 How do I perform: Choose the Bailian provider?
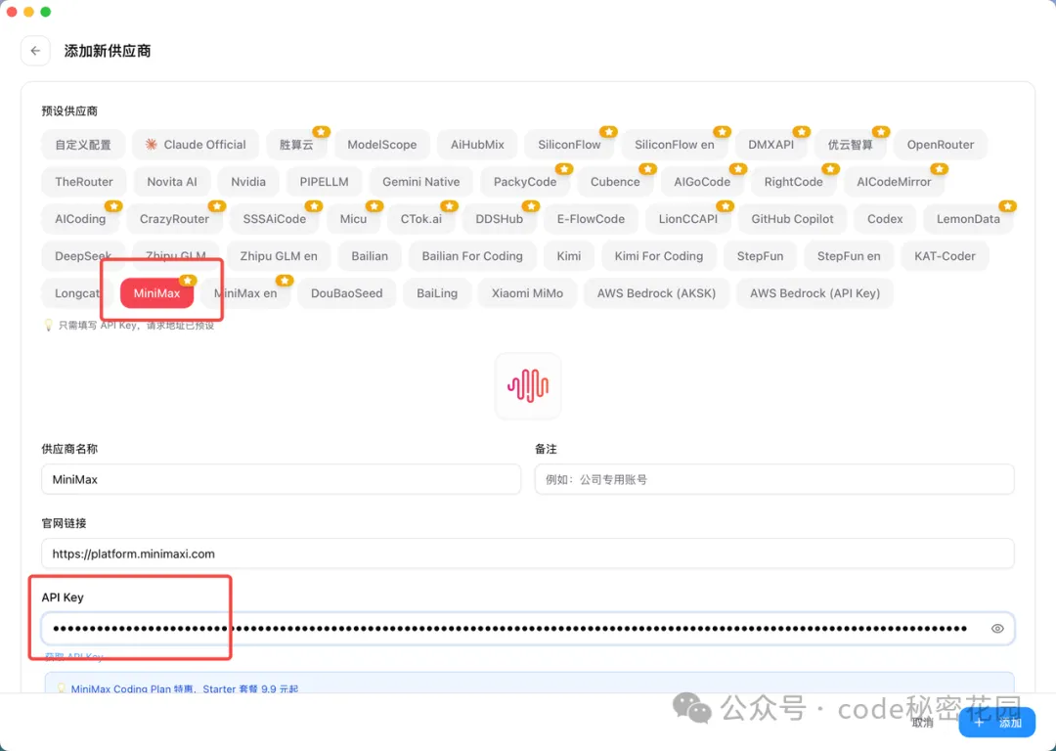[369, 256]
